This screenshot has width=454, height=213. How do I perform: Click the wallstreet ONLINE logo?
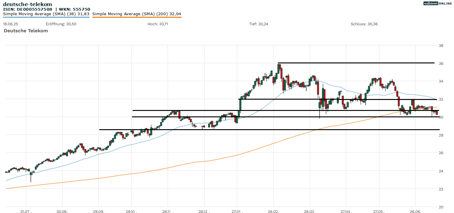[x=438, y=3]
